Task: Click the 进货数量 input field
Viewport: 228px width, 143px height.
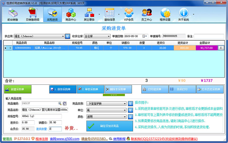Action: 55,129
